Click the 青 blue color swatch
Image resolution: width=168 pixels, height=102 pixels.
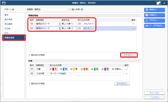point(65,69)
